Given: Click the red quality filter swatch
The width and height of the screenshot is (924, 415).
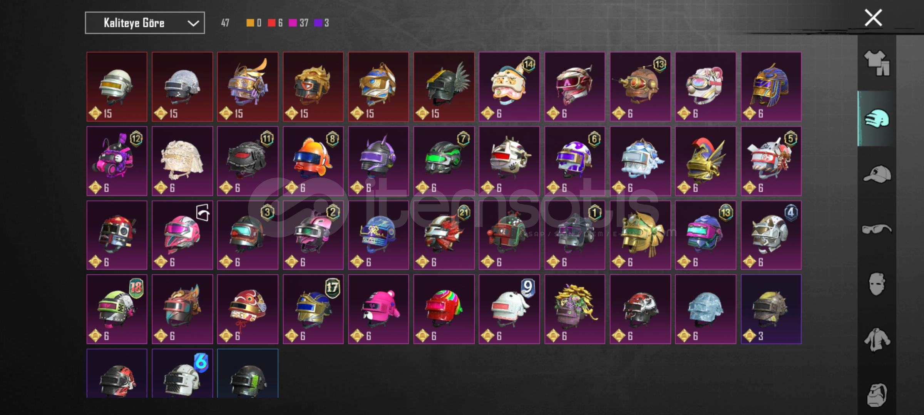Looking at the screenshot, I should click(x=271, y=23).
